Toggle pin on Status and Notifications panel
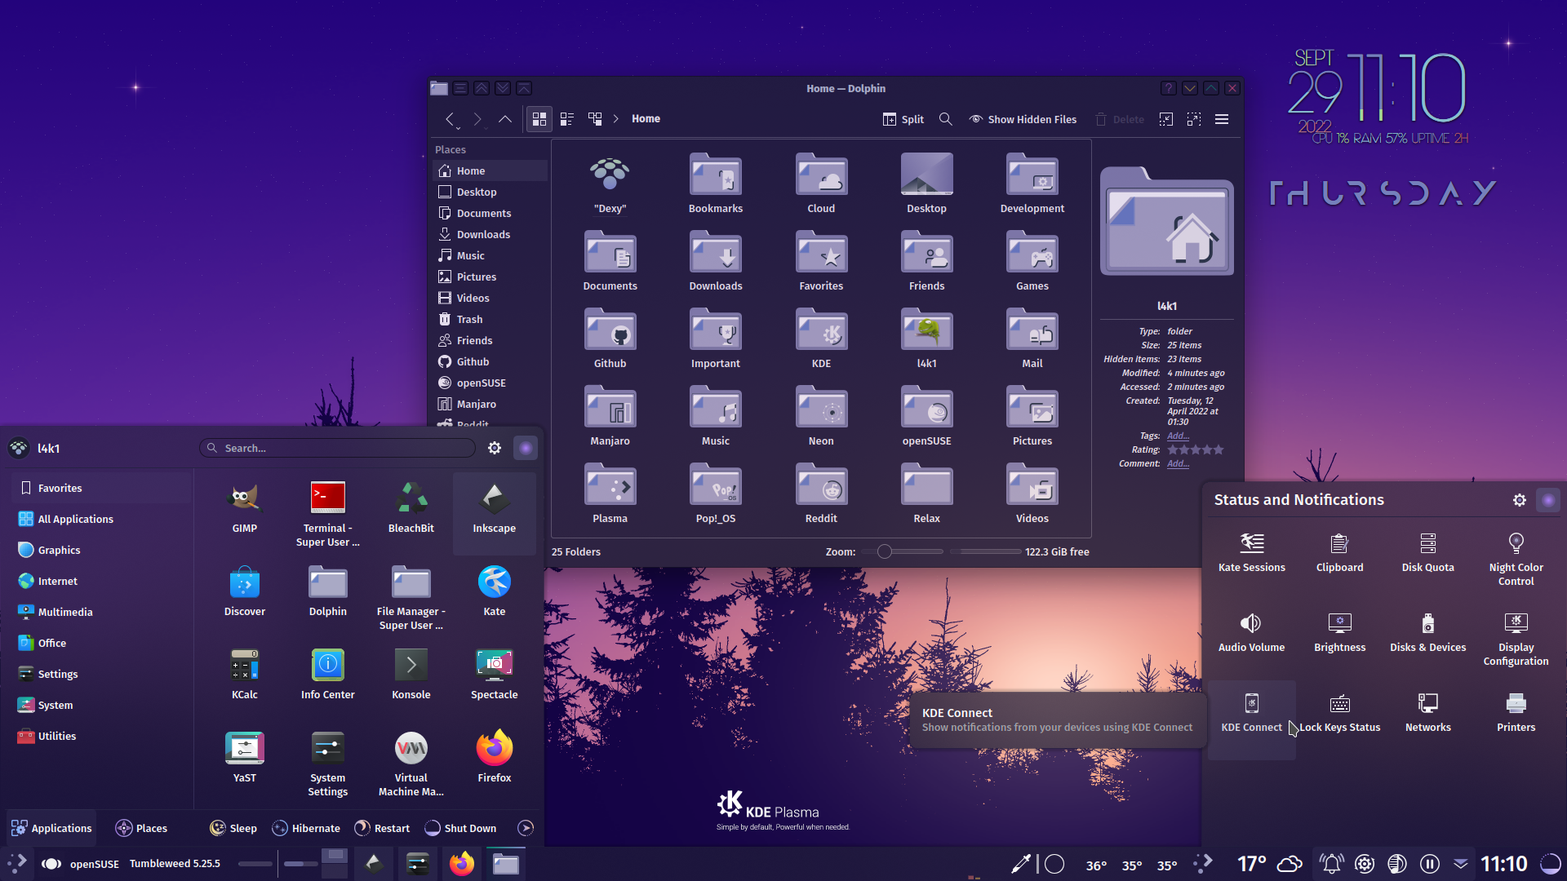The height and width of the screenshot is (881, 1567). click(1547, 500)
